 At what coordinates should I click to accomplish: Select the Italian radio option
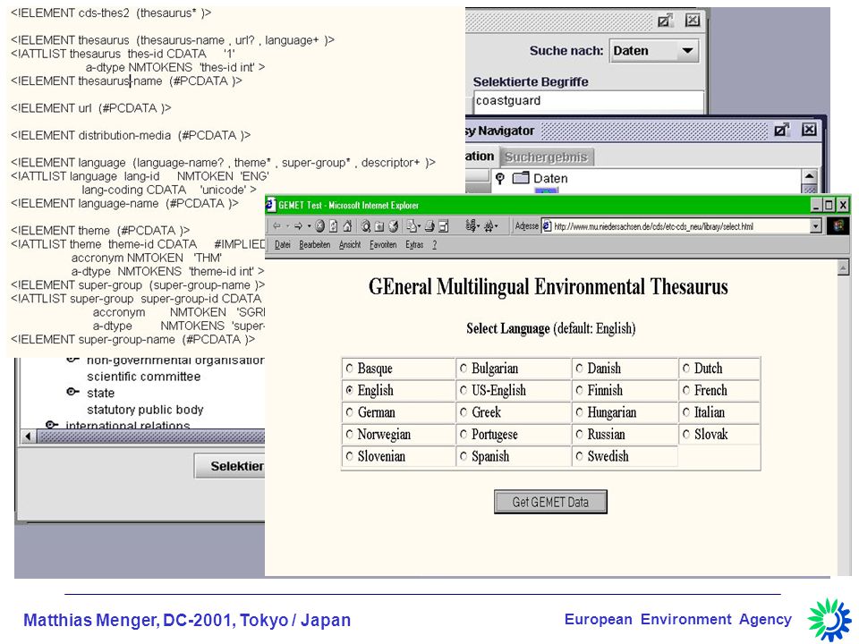(686, 412)
